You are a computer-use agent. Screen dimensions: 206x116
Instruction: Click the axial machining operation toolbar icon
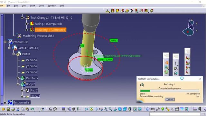pos(108,11)
